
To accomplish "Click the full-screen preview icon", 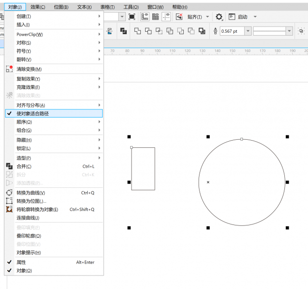I will [x=132, y=17].
